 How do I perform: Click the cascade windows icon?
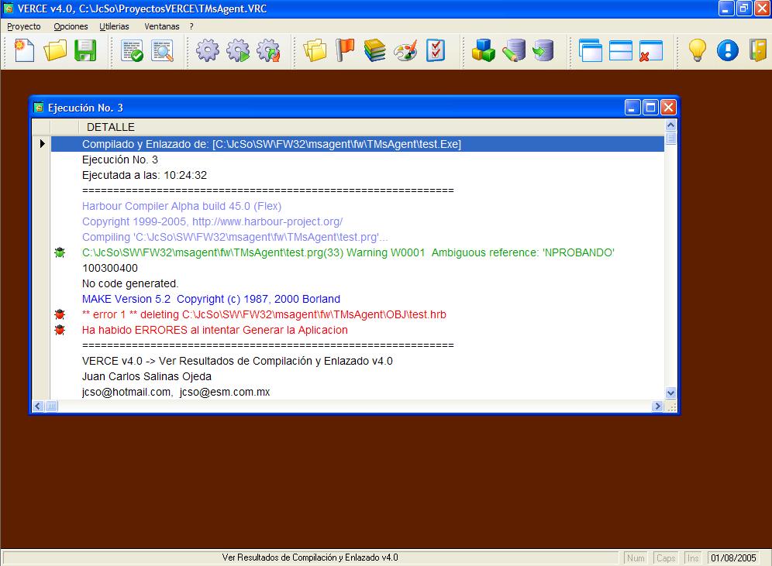(x=591, y=51)
